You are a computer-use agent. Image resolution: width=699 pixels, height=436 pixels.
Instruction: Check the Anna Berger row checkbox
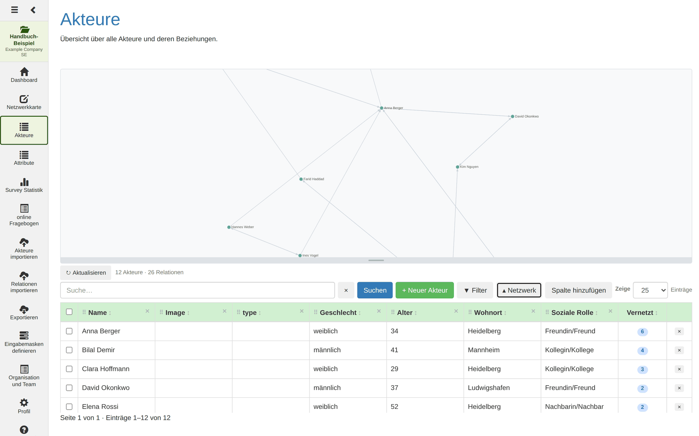click(x=69, y=331)
